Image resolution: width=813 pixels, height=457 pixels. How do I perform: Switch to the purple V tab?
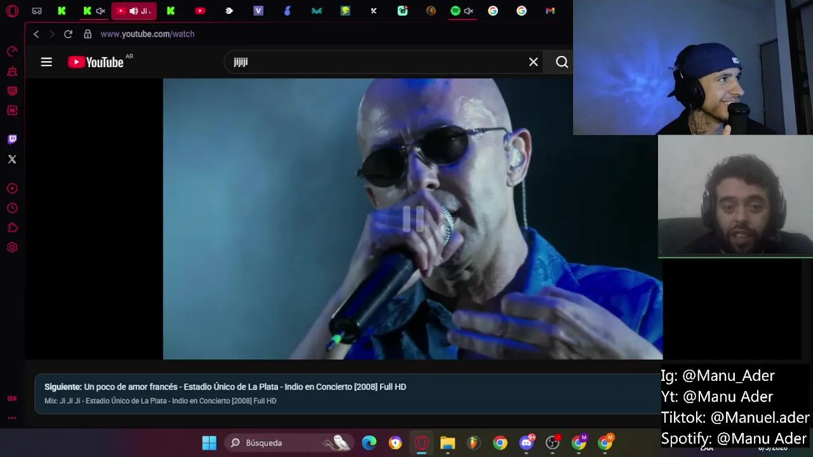[258, 11]
